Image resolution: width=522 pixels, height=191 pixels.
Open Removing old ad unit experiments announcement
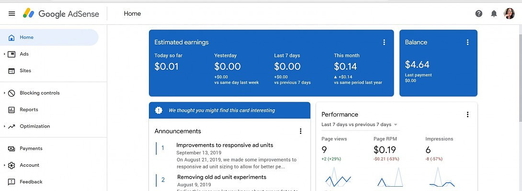point(221,177)
